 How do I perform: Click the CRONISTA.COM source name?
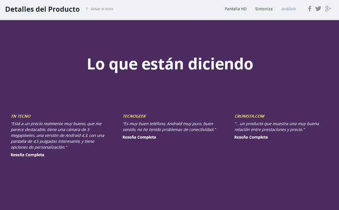pyautogui.click(x=249, y=116)
